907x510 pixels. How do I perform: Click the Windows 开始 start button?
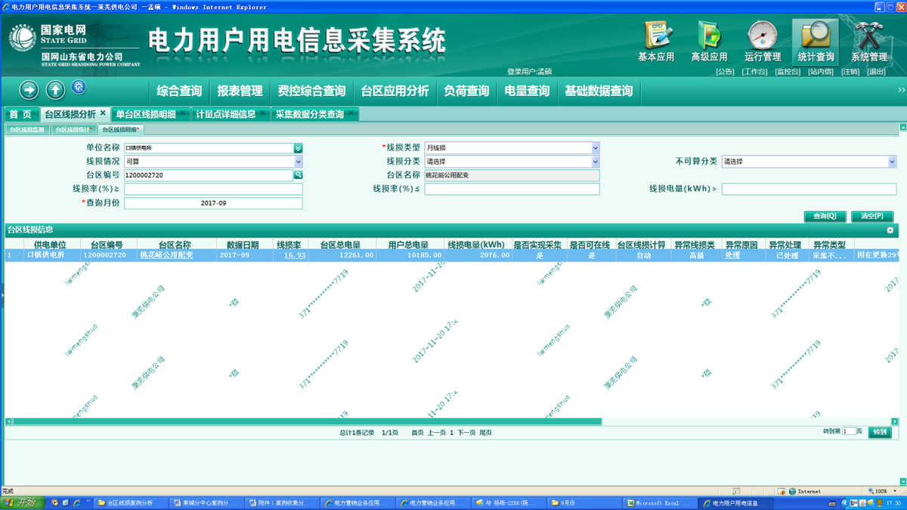[23, 502]
